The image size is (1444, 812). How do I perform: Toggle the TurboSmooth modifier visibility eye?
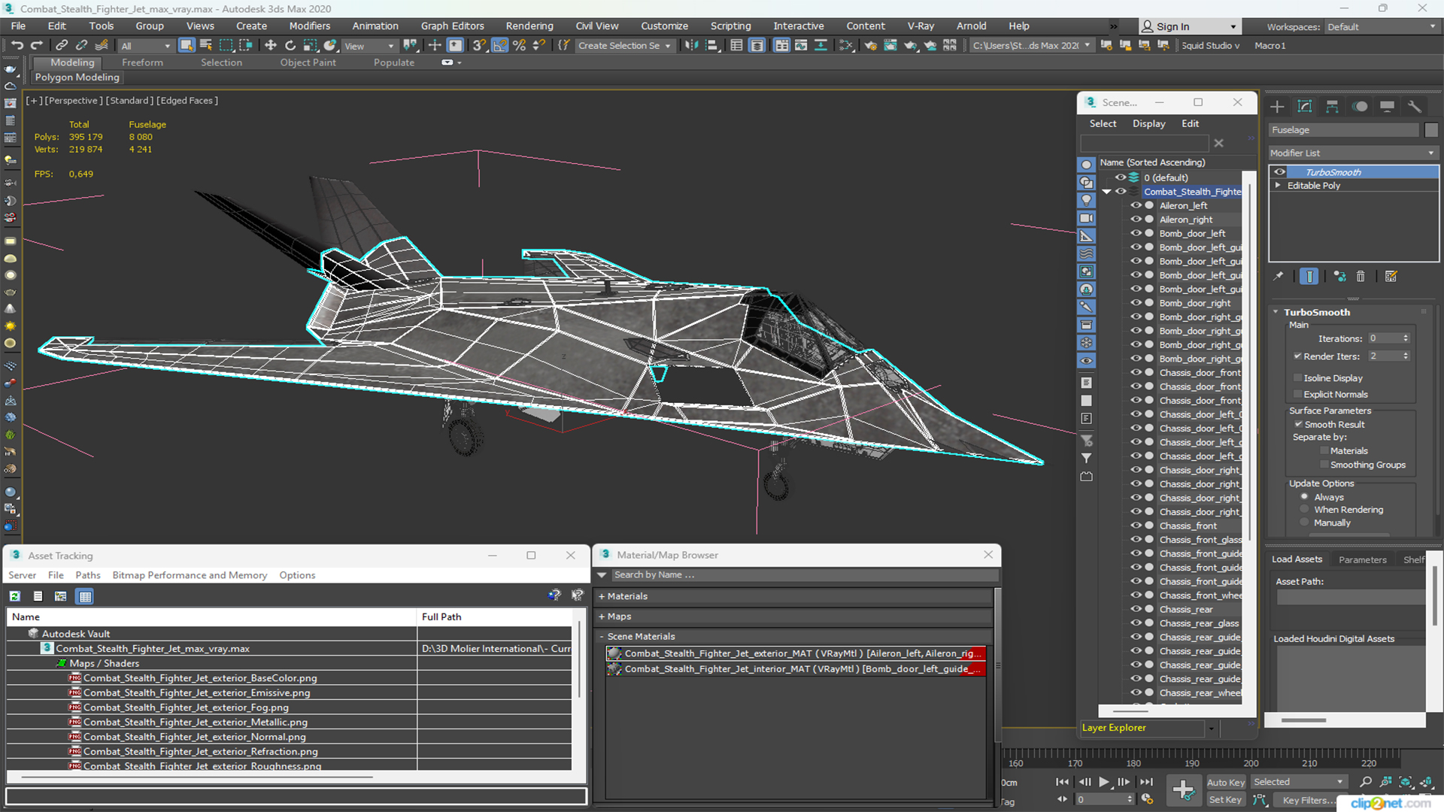click(x=1279, y=172)
